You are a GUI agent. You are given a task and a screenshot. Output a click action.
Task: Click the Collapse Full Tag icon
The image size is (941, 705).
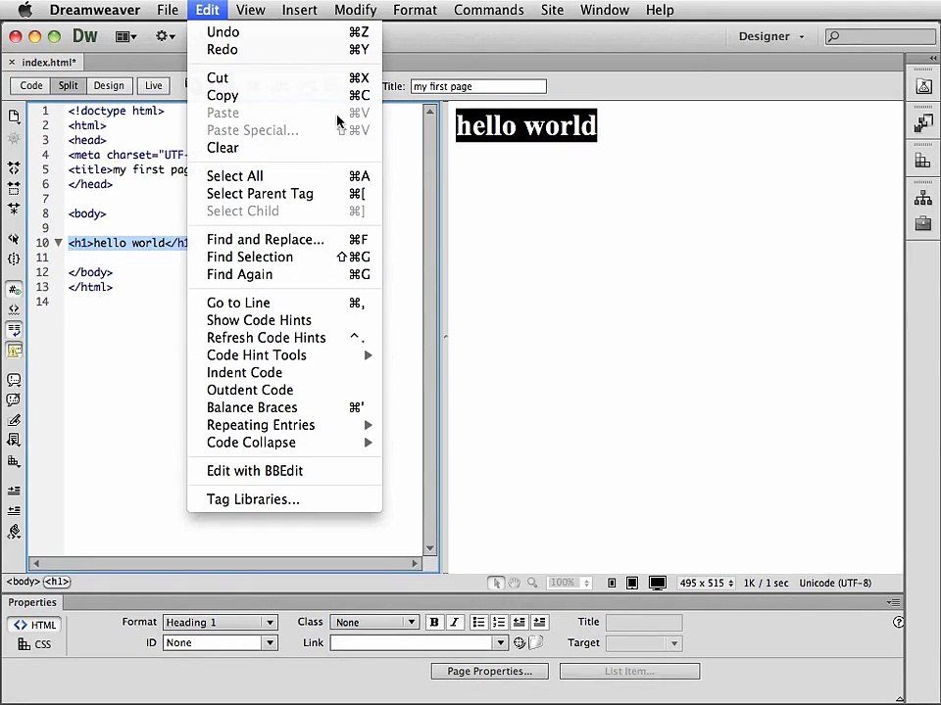pos(14,167)
